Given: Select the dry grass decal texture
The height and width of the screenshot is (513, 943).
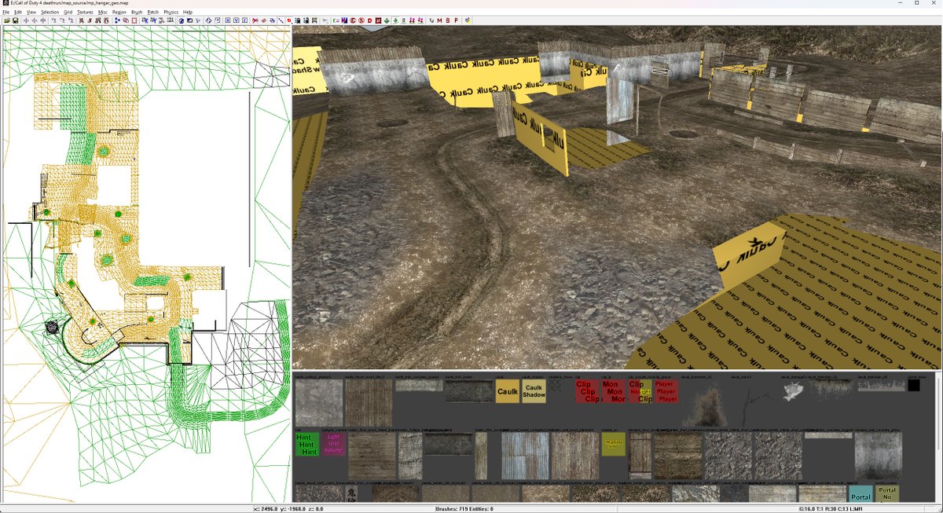Looking at the screenshot, I should (707, 406).
